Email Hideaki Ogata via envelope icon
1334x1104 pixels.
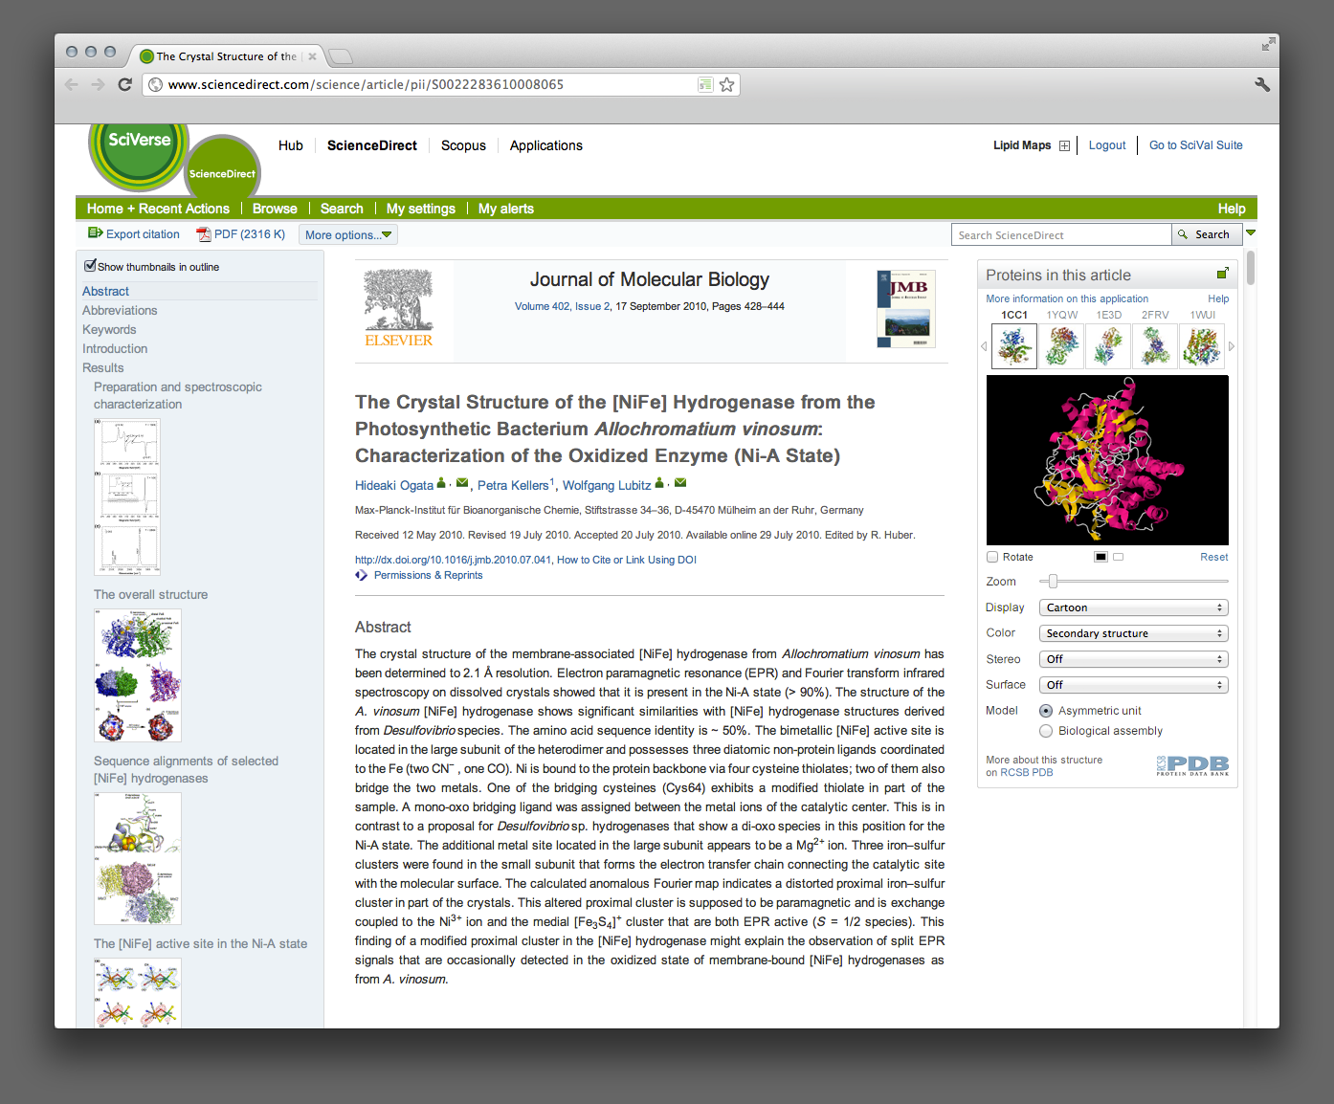pyautogui.click(x=462, y=483)
